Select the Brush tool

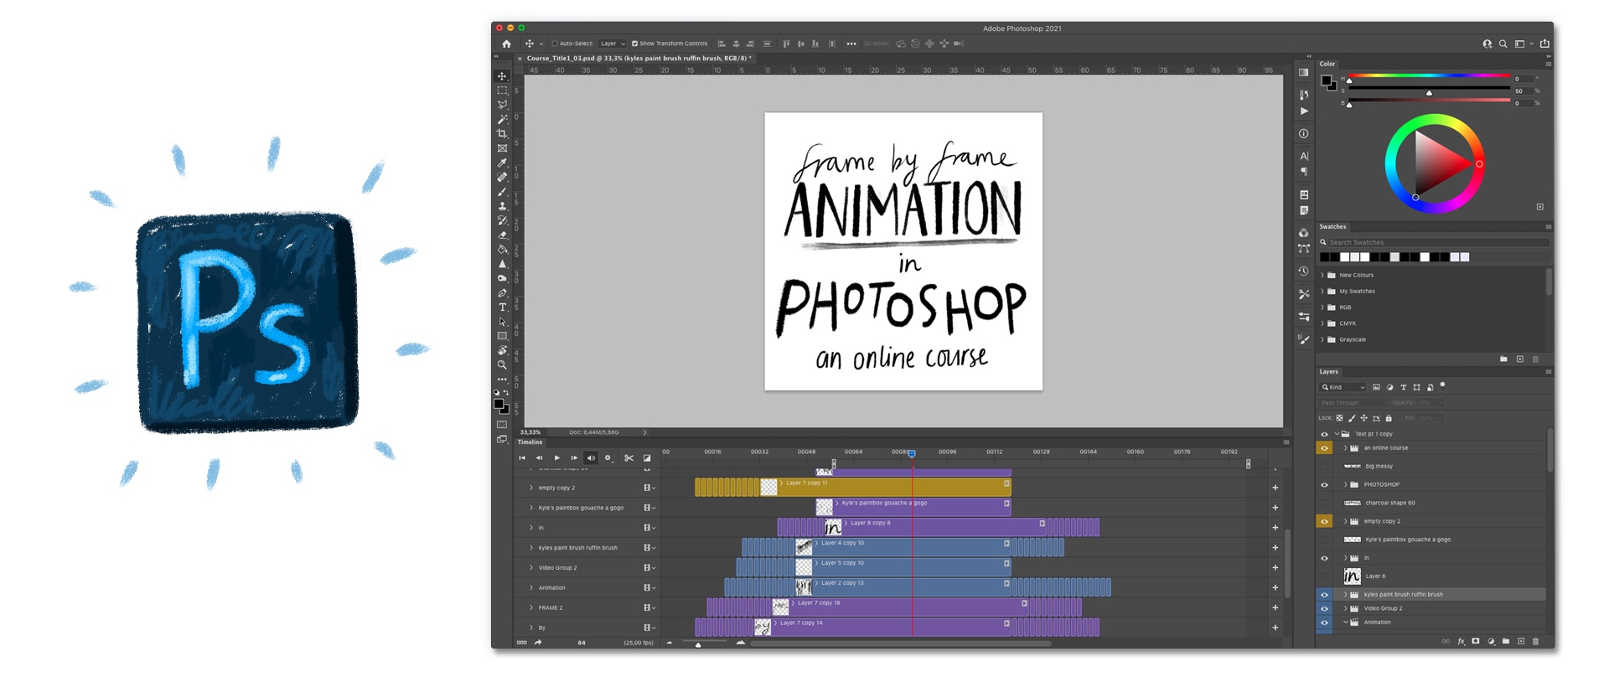502,192
